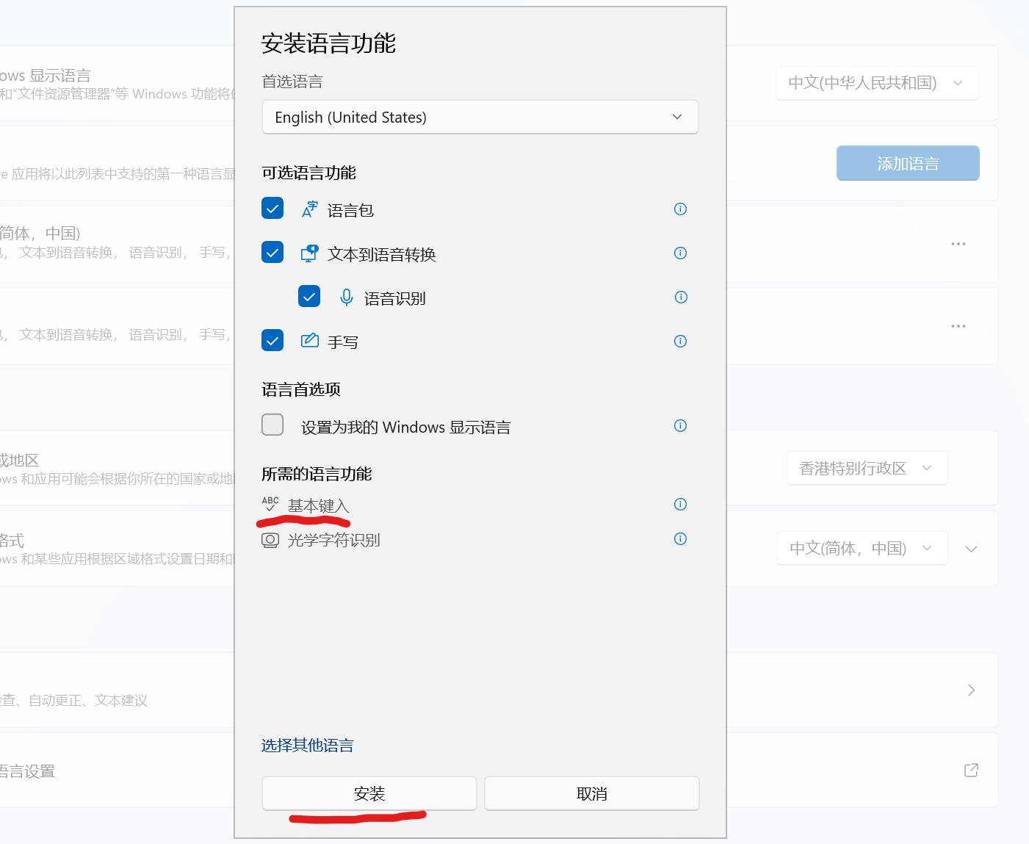Uncheck the 文本到语音转换 option
This screenshot has height=844, width=1029.
click(272, 252)
